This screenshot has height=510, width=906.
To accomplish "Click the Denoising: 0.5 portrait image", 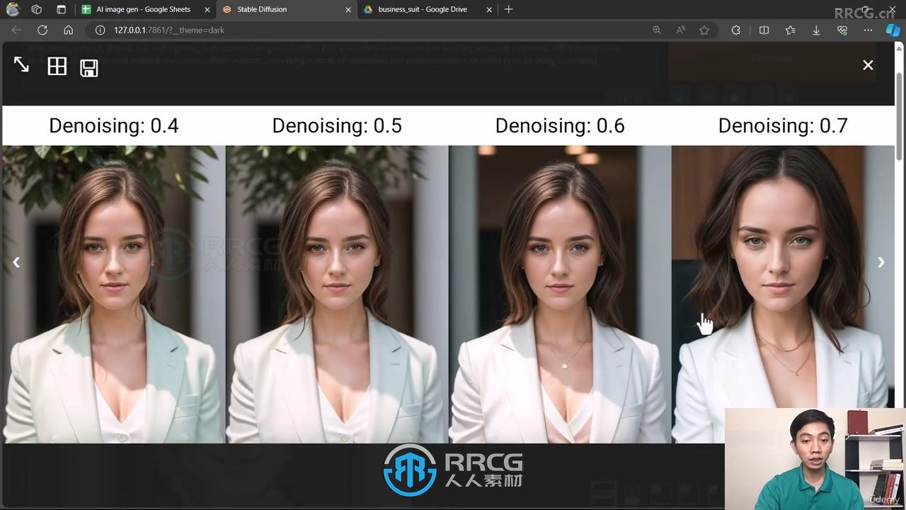I will [337, 294].
